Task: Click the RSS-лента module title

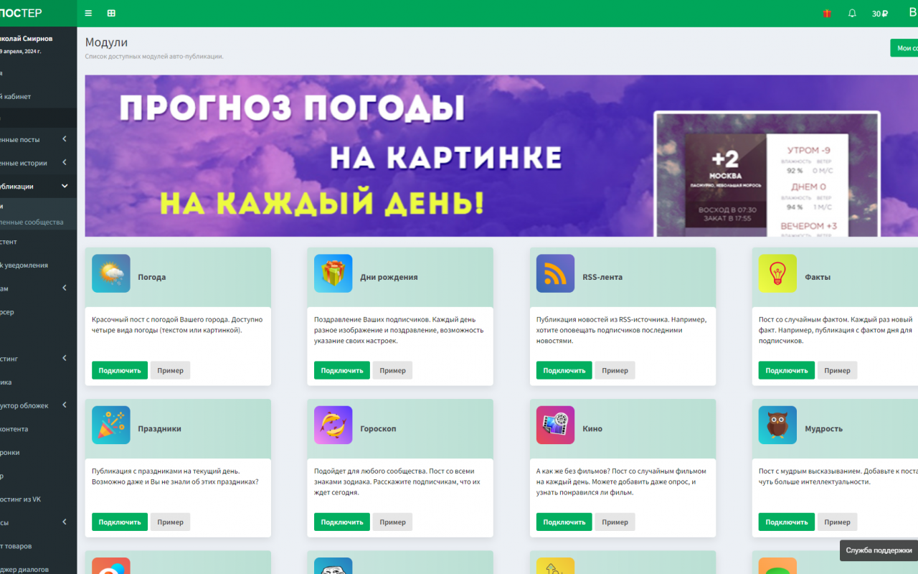Action: click(602, 277)
